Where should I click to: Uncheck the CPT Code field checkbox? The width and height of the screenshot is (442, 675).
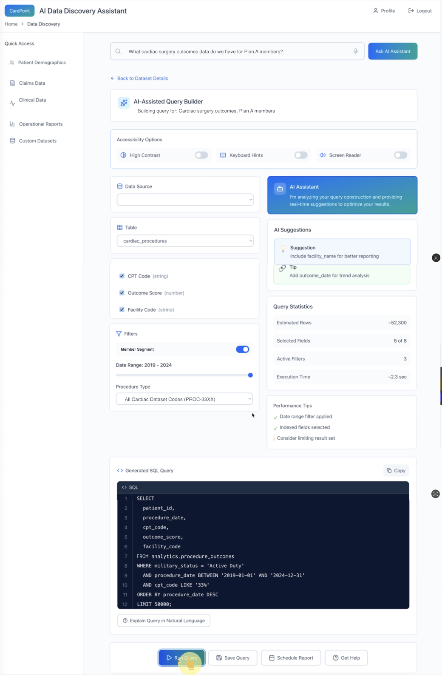click(x=122, y=276)
